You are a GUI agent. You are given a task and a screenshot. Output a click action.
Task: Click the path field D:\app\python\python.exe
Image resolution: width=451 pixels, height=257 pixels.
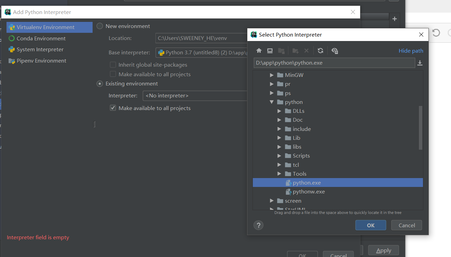[x=334, y=63]
